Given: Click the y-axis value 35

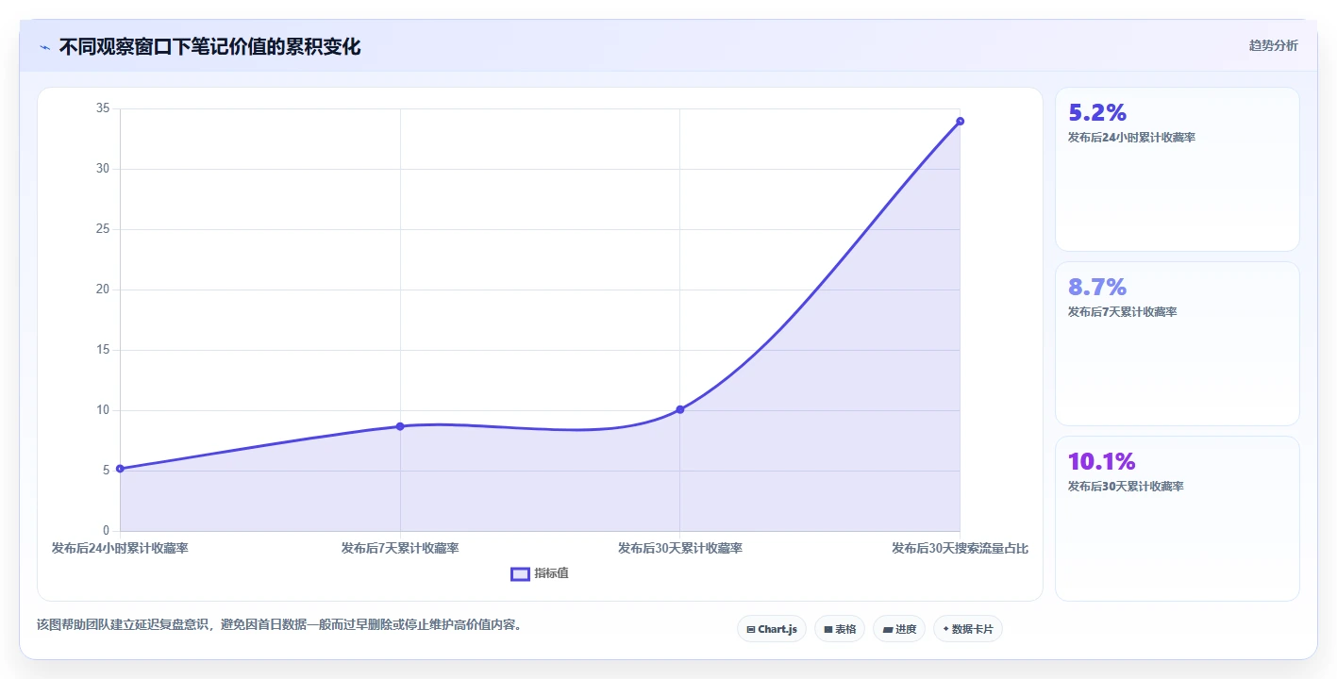Looking at the screenshot, I should click(x=103, y=108).
